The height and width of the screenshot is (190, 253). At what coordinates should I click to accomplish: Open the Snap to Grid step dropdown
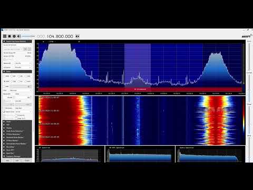(23, 112)
